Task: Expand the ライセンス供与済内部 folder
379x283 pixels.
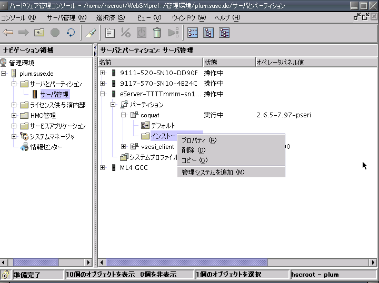Action: click(x=14, y=105)
